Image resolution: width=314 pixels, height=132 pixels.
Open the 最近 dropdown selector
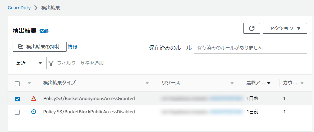pos(29,63)
